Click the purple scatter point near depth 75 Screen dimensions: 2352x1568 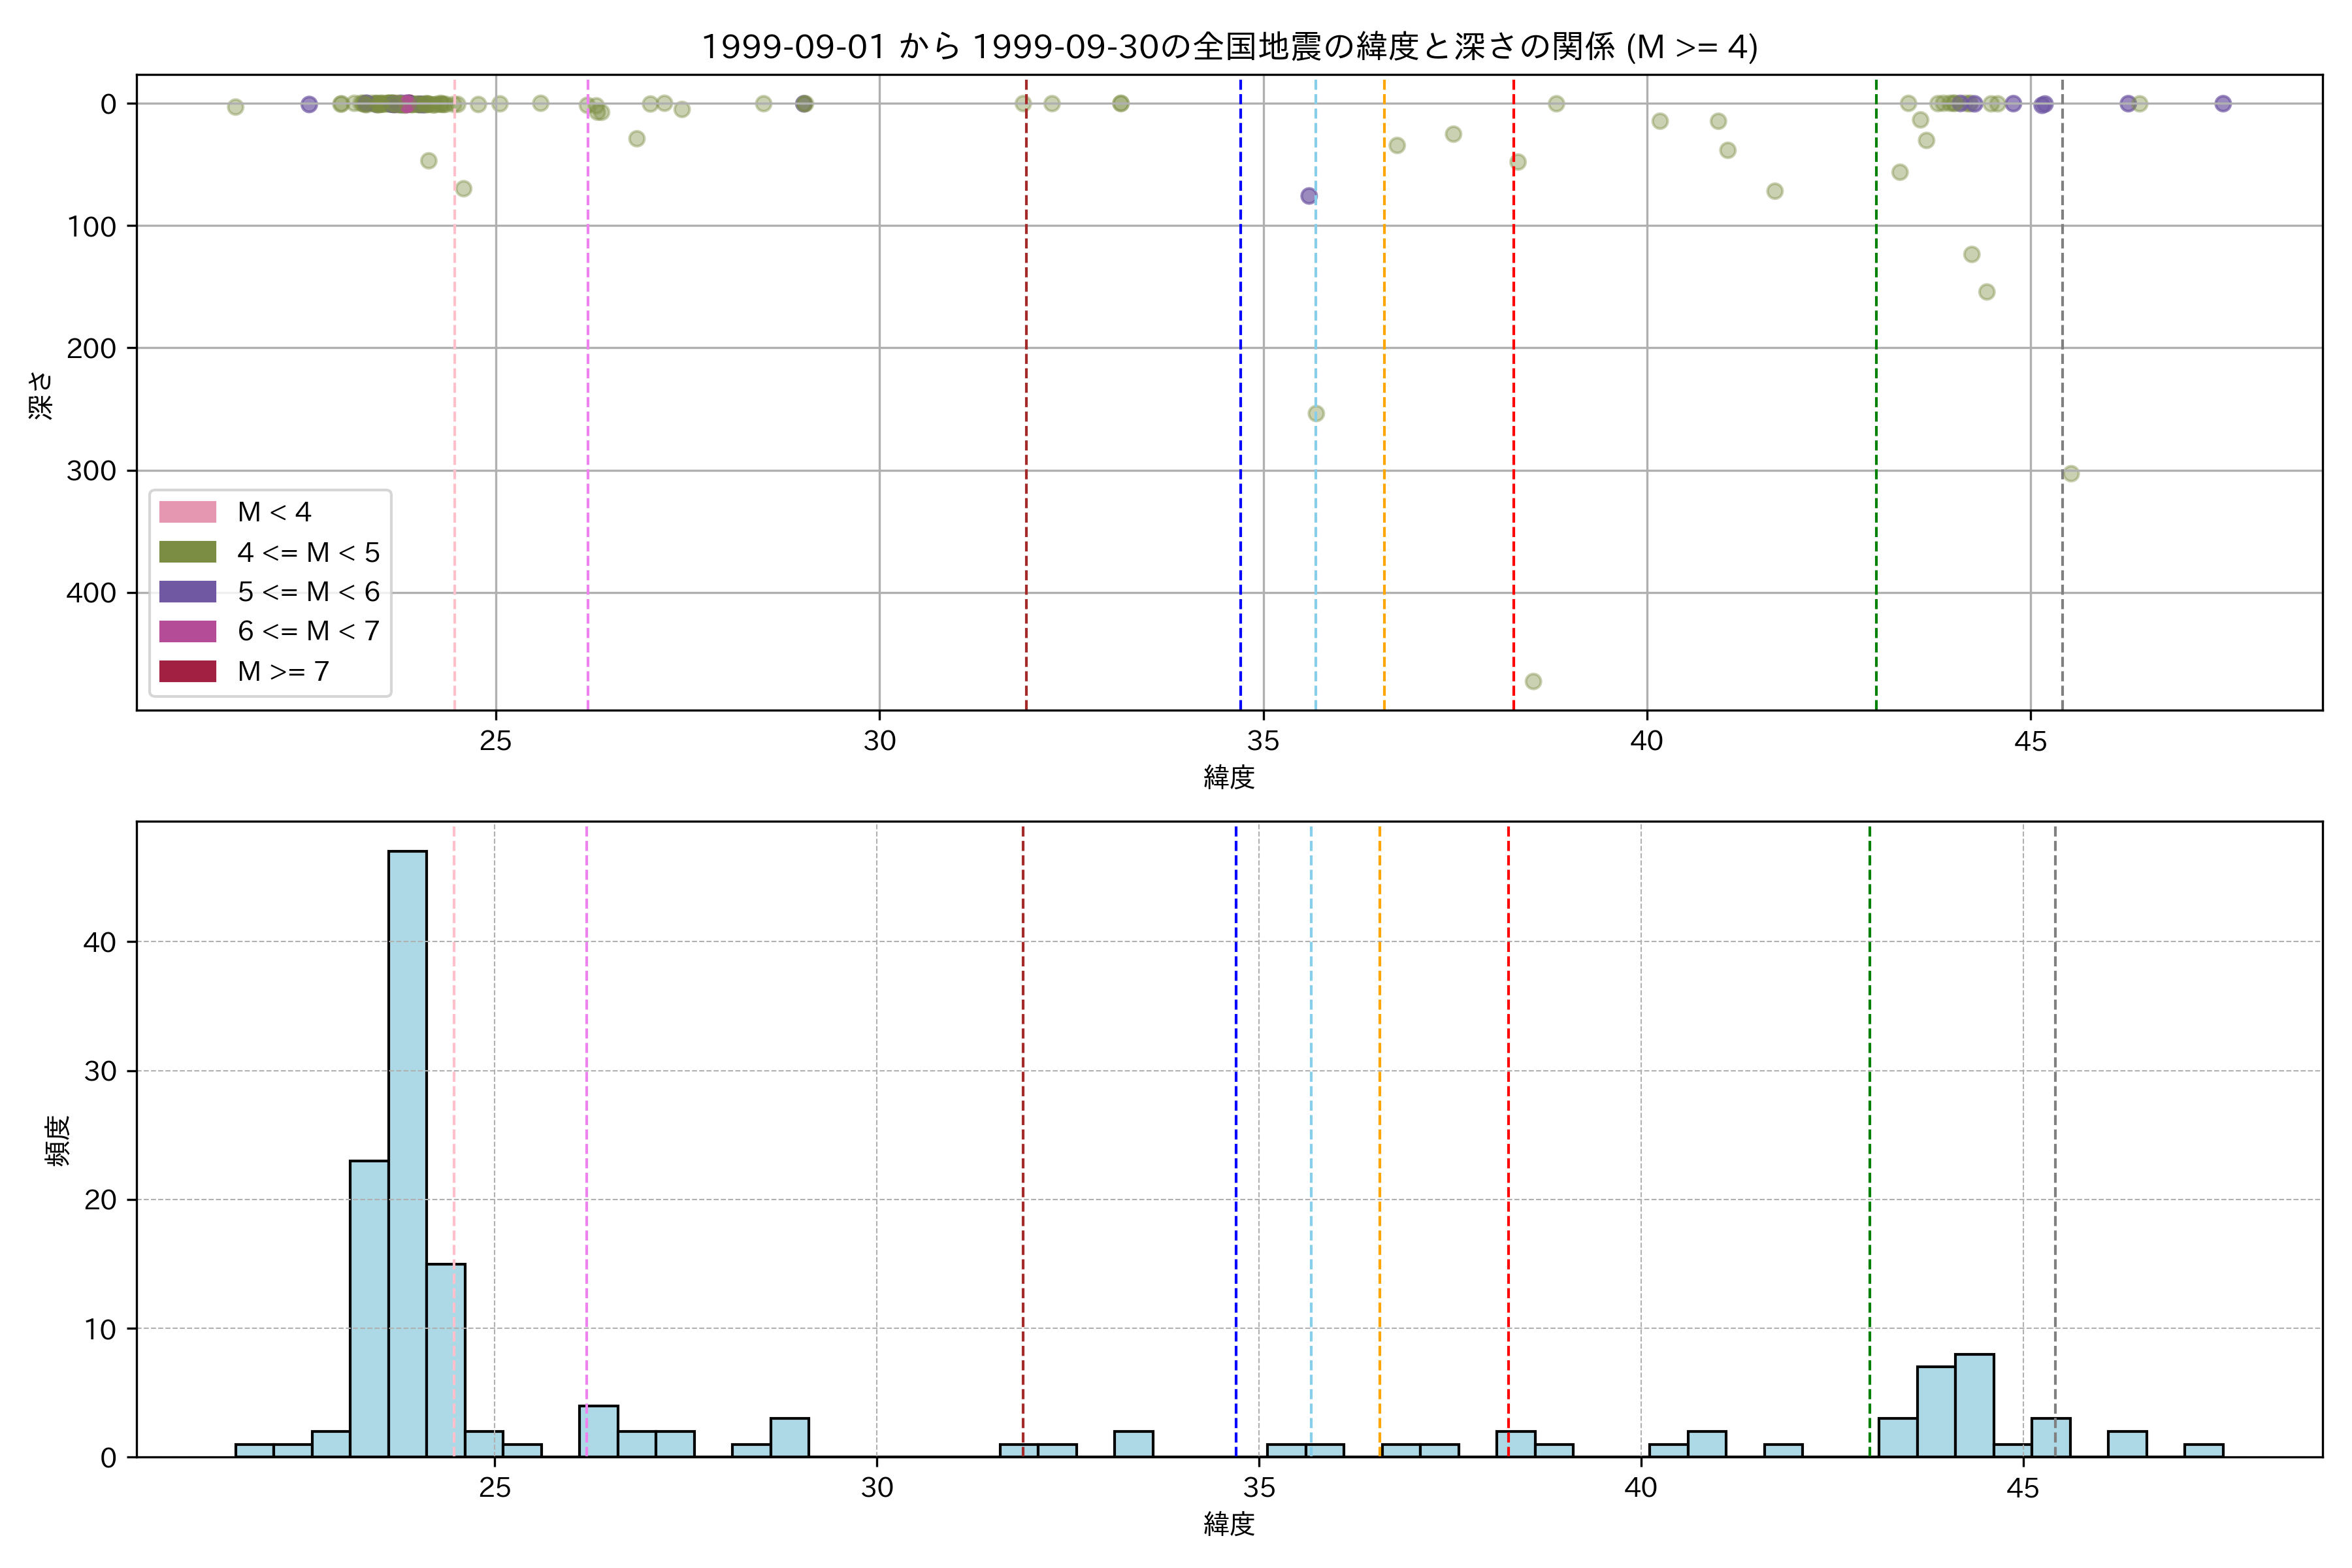click(x=1308, y=196)
